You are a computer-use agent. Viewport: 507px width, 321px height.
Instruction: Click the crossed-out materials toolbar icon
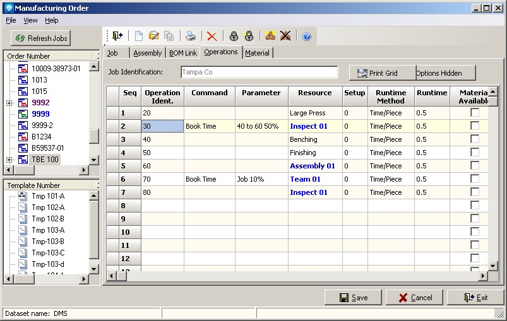(285, 37)
